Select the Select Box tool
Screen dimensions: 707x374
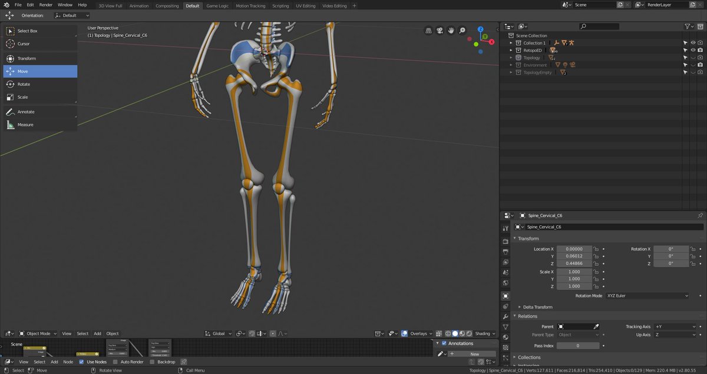(x=40, y=31)
